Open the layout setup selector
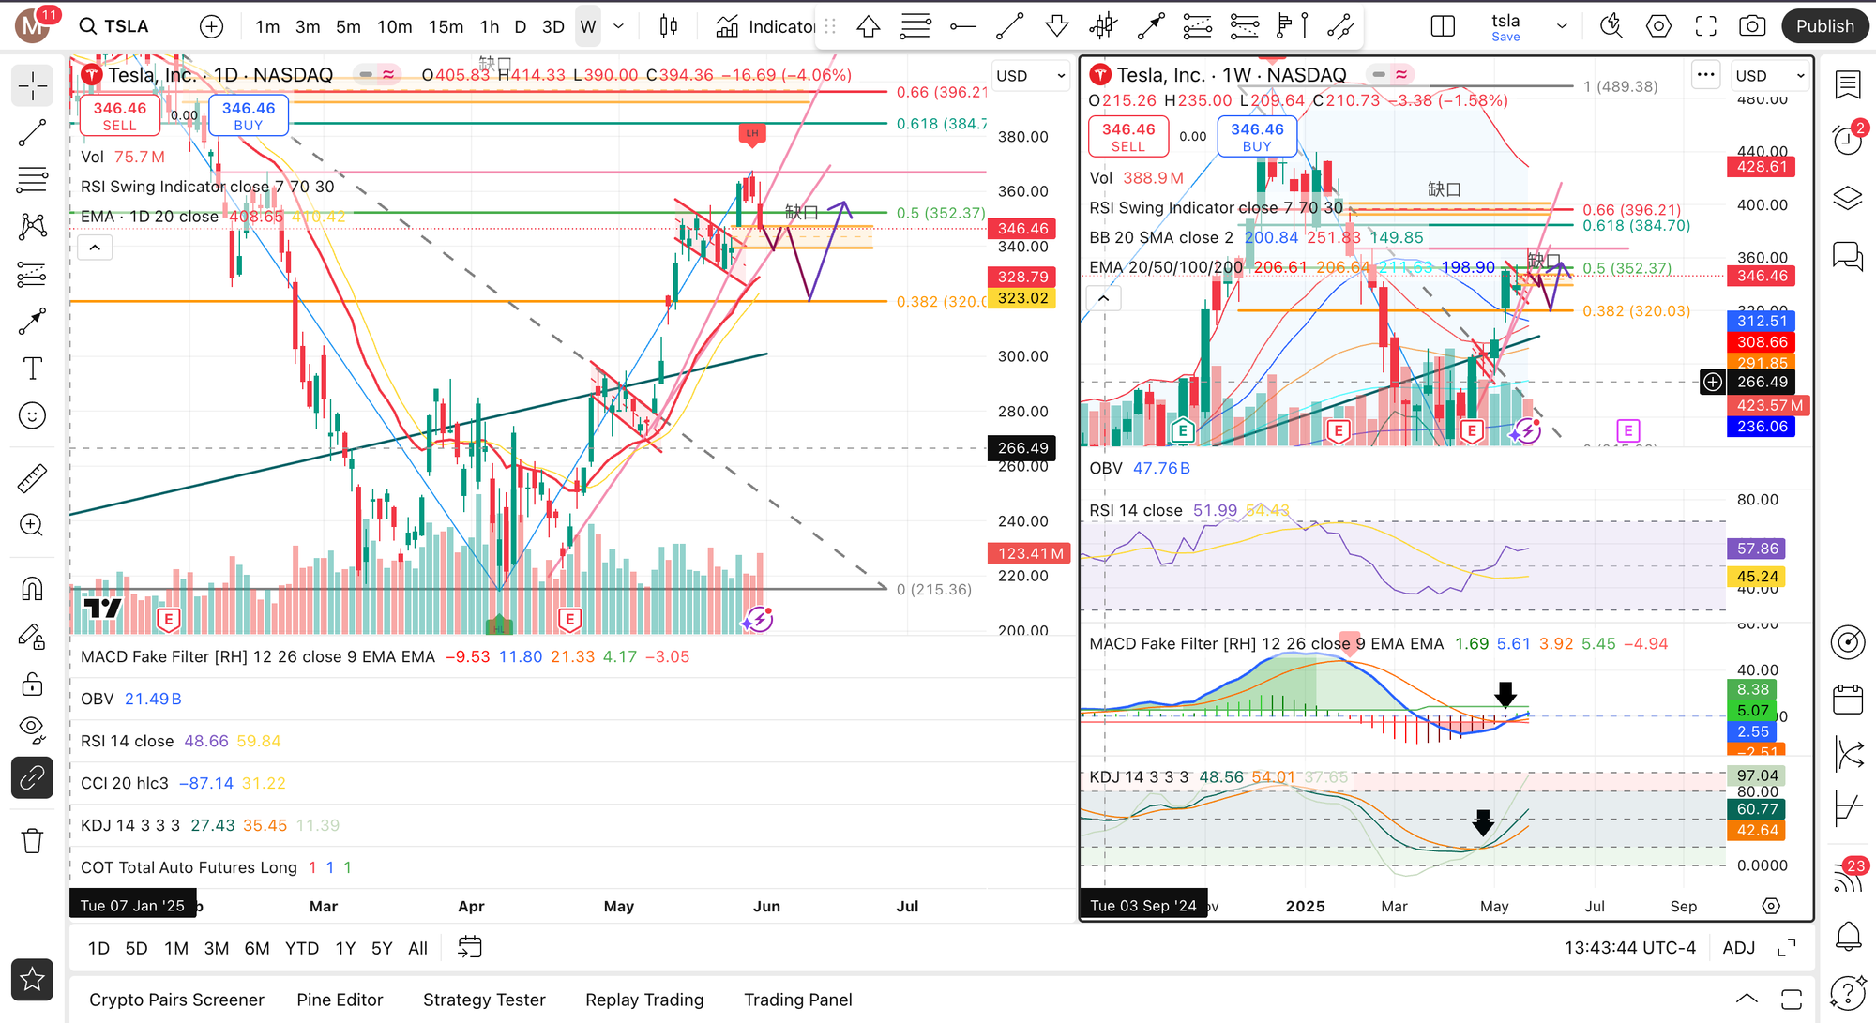The image size is (1876, 1023). 1443,26
